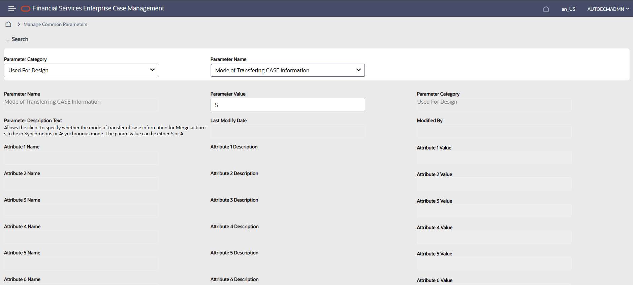
Task: Click the Attribute 3 Value field
Action: pos(494,211)
